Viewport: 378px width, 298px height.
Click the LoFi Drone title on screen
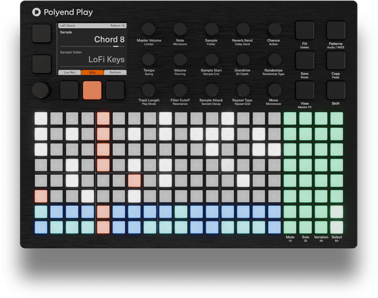click(68, 26)
